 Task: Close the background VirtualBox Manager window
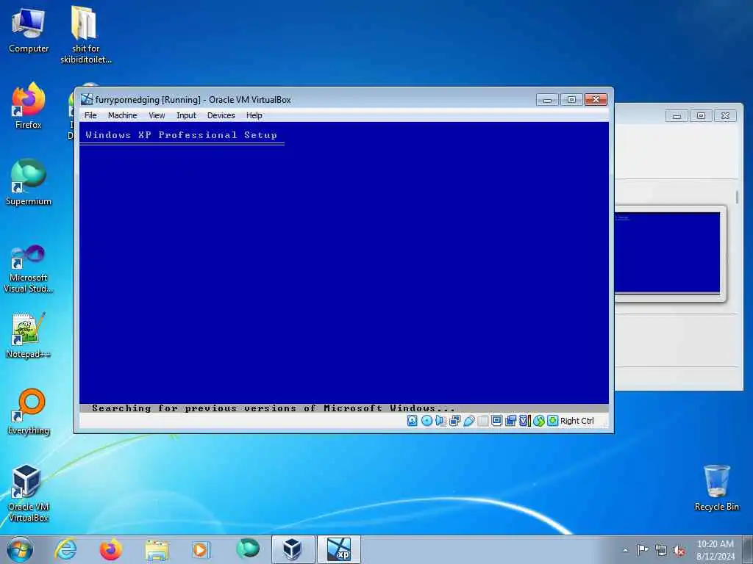725,115
